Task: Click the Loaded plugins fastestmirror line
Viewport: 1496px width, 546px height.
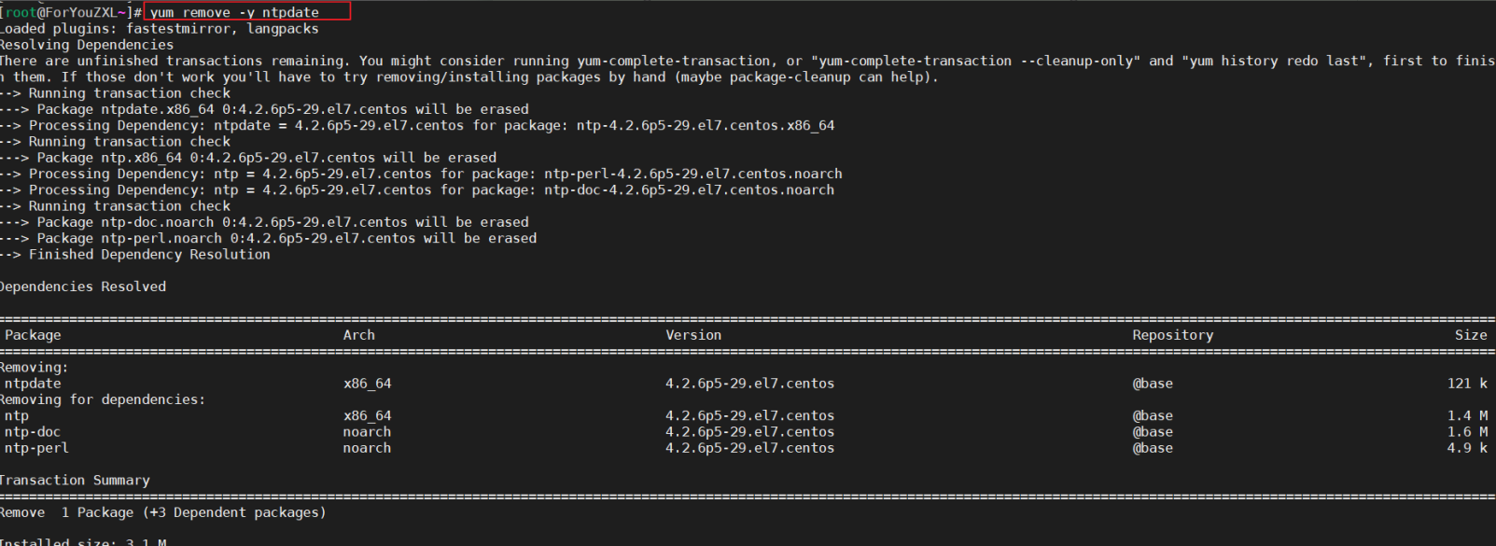Action: (160, 29)
